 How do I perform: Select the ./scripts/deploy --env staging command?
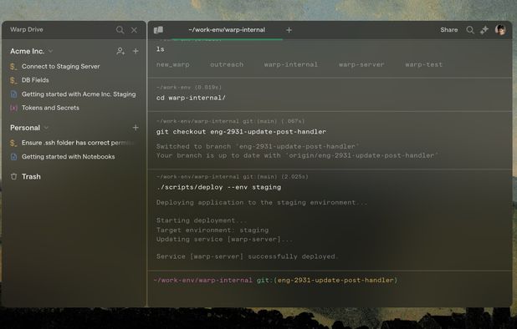click(x=218, y=187)
